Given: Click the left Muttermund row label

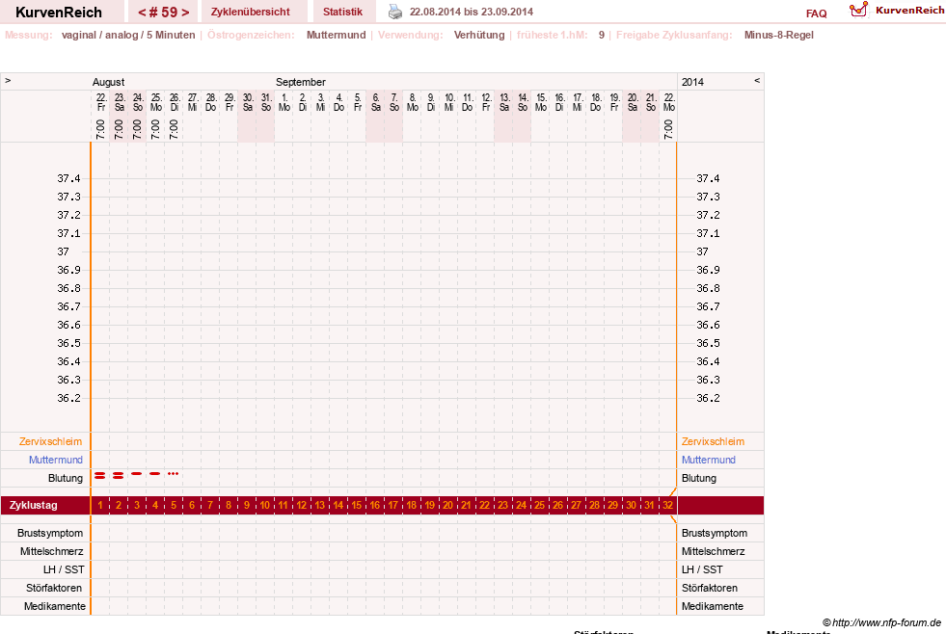Looking at the screenshot, I should (x=56, y=460).
